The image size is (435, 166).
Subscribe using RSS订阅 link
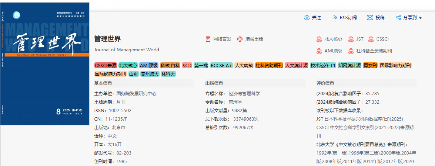pyautogui.click(x=348, y=18)
